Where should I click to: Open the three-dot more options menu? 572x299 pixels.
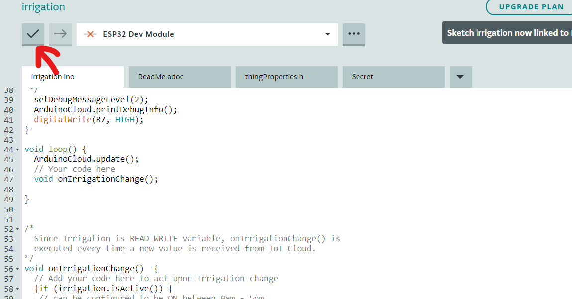click(x=354, y=34)
